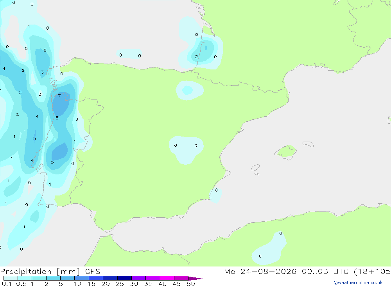Click the 'GFS' model label
391x286 pixels.
click(93, 271)
